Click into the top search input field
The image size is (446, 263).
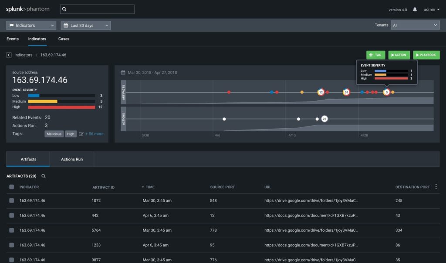tap(97, 9)
